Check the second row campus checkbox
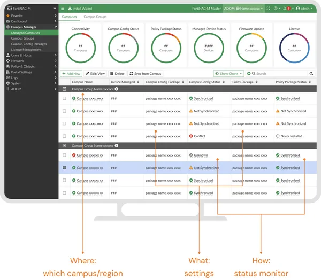 point(64,111)
